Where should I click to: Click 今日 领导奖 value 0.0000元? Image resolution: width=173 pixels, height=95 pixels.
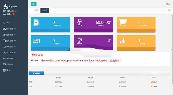click(123, 82)
